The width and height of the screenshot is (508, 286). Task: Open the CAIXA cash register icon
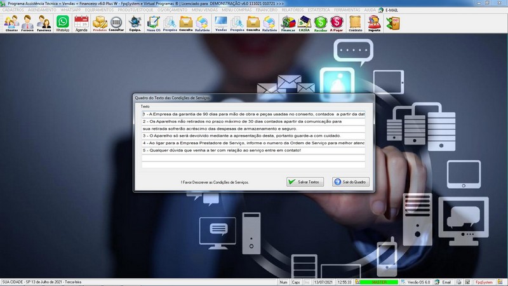pos(304,24)
